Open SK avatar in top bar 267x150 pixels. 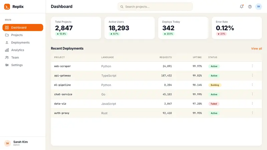(258, 7)
